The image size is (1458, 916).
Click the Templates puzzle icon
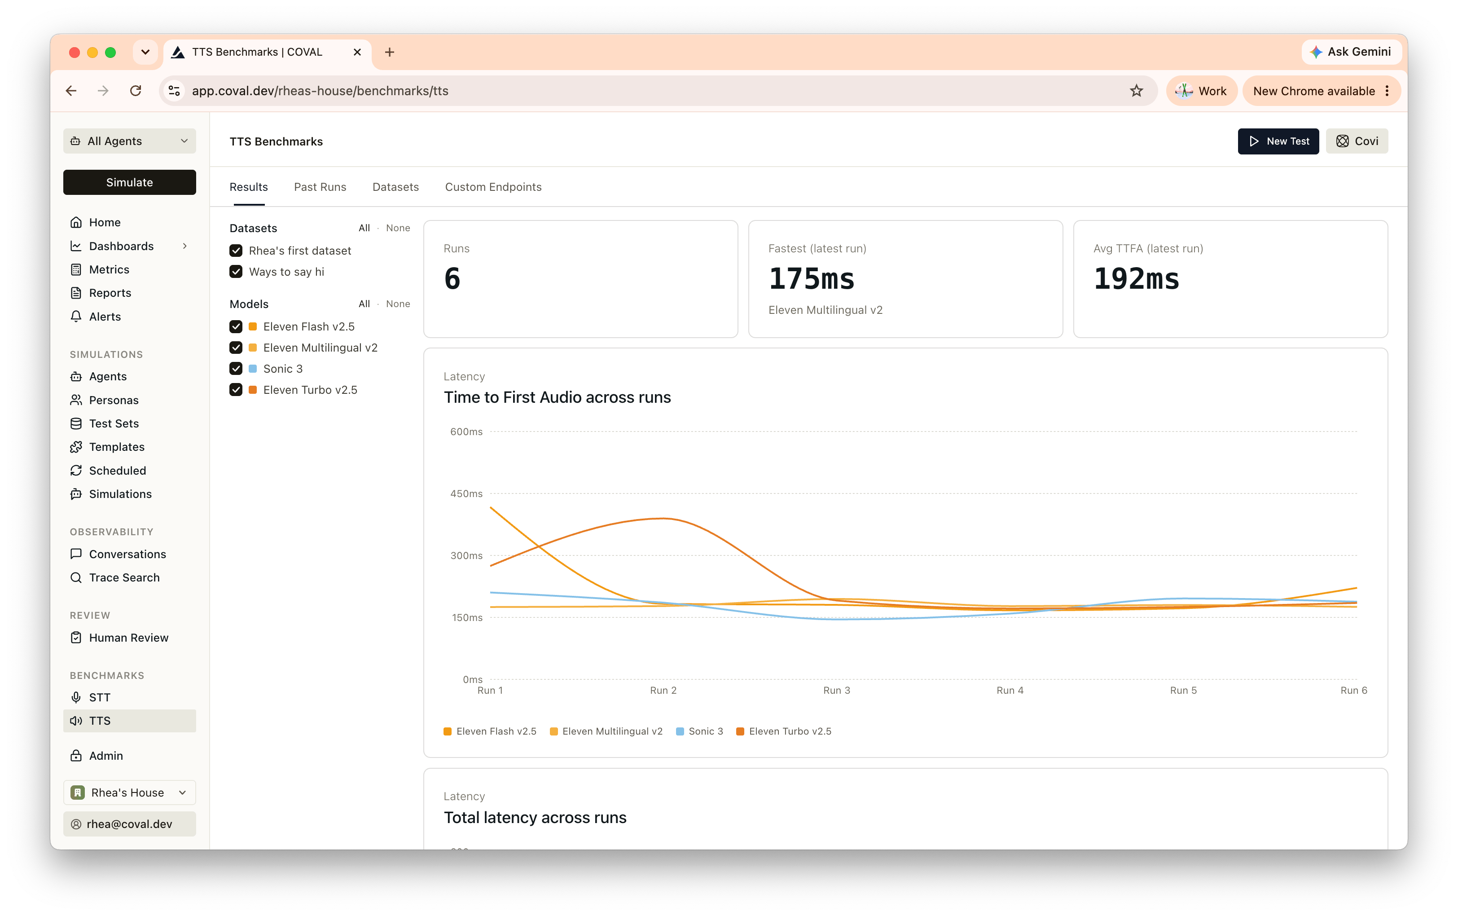(76, 447)
